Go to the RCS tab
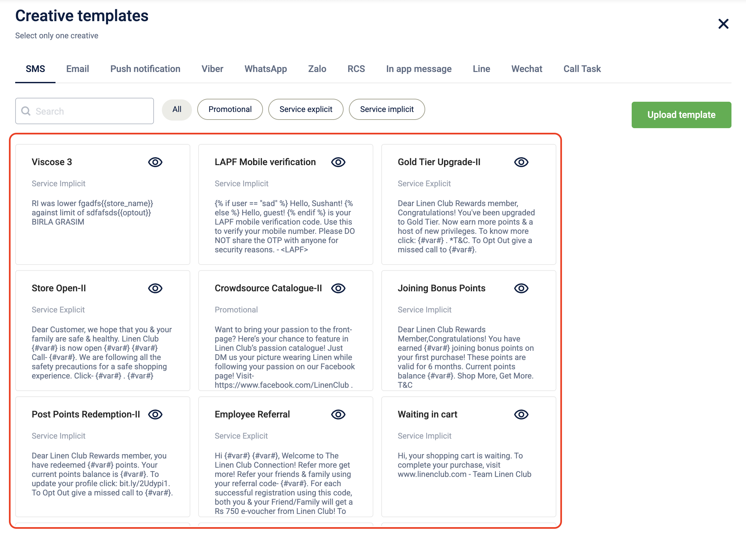Screen dimensions: 746x541 (356, 69)
